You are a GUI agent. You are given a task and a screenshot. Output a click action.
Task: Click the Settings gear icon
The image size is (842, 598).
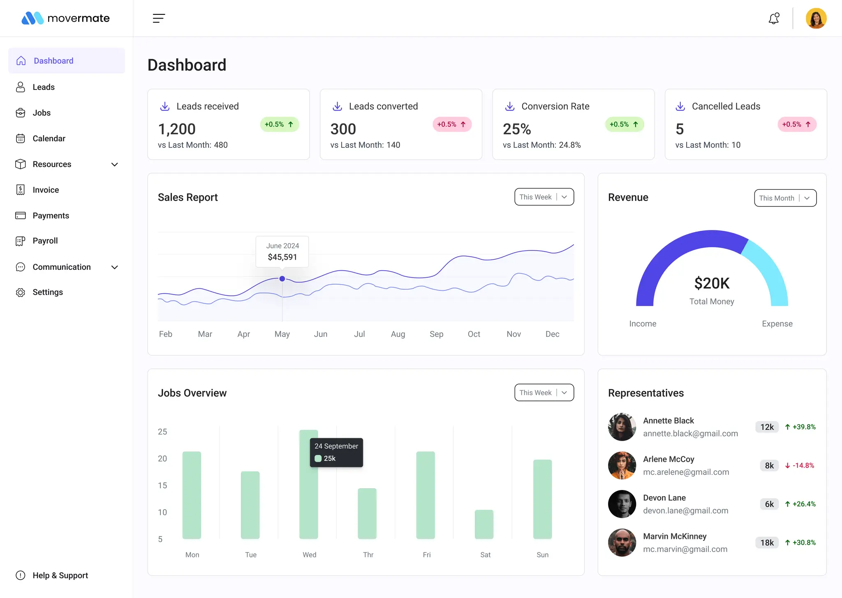21,292
